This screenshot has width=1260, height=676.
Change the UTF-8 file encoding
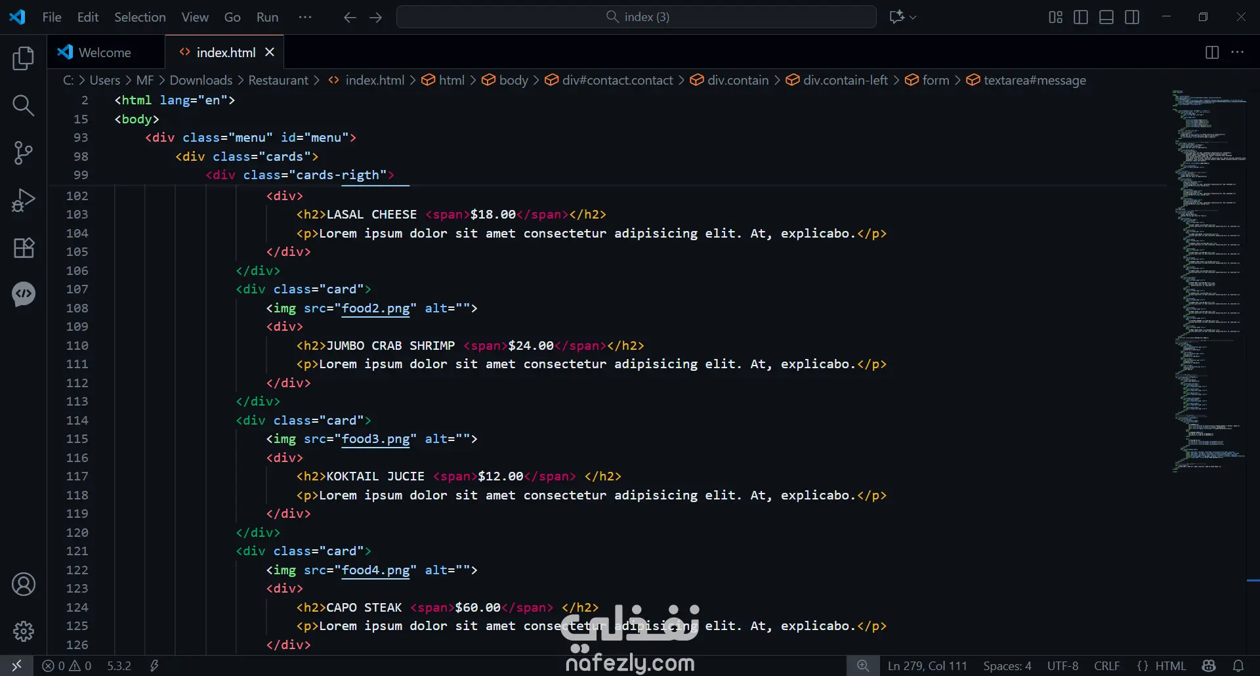coord(1063,665)
